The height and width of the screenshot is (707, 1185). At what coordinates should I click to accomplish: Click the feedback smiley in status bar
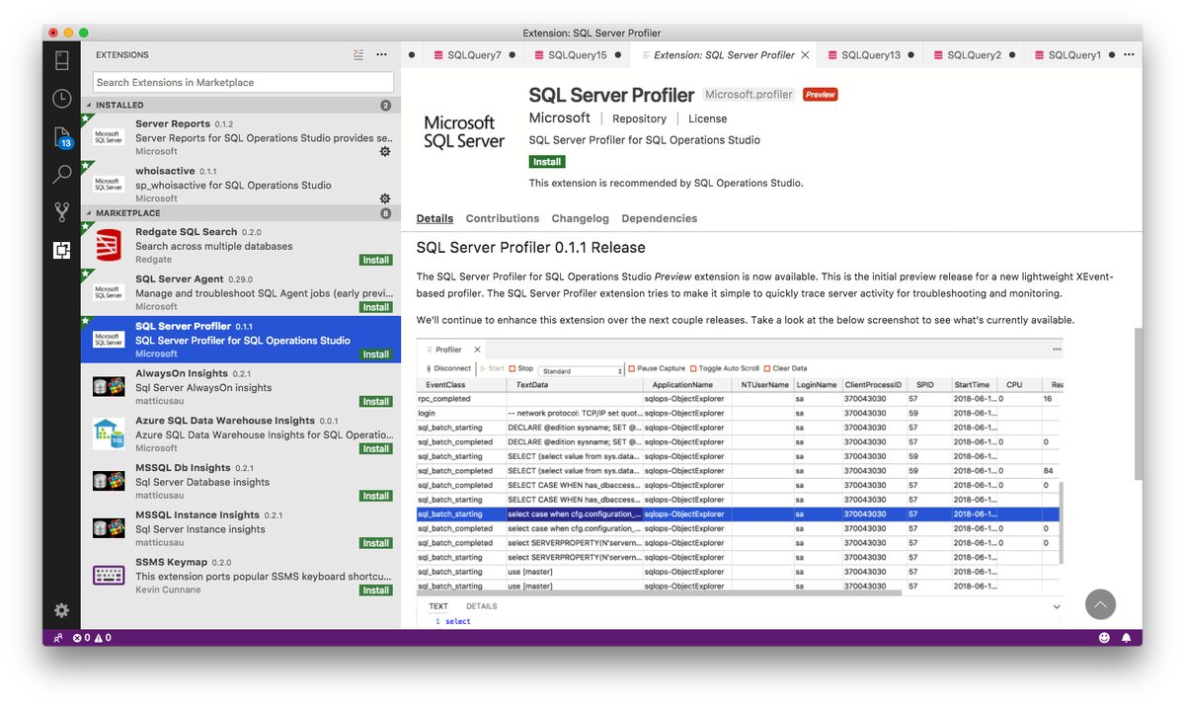(1104, 638)
